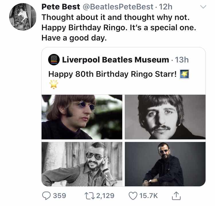Open the tweet options chevron menu
The image size is (215, 206).
point(203,7)
